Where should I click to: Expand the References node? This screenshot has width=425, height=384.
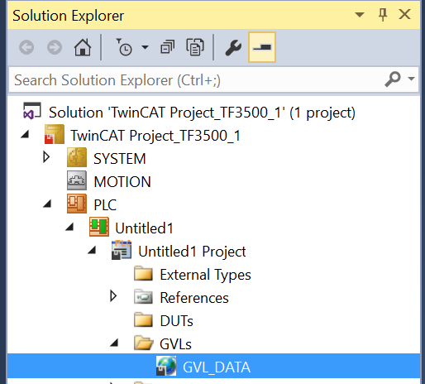113,296
